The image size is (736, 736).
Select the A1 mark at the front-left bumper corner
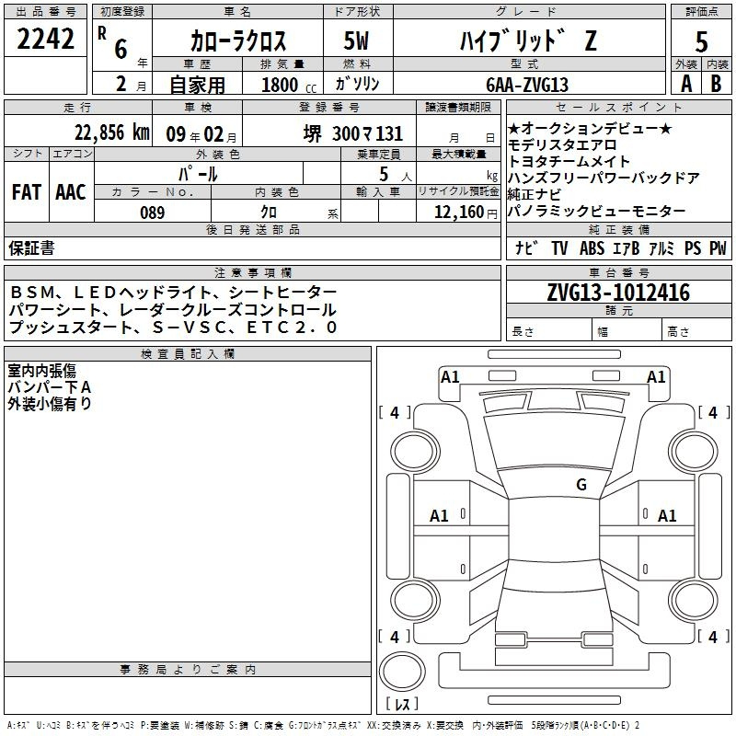450,376
